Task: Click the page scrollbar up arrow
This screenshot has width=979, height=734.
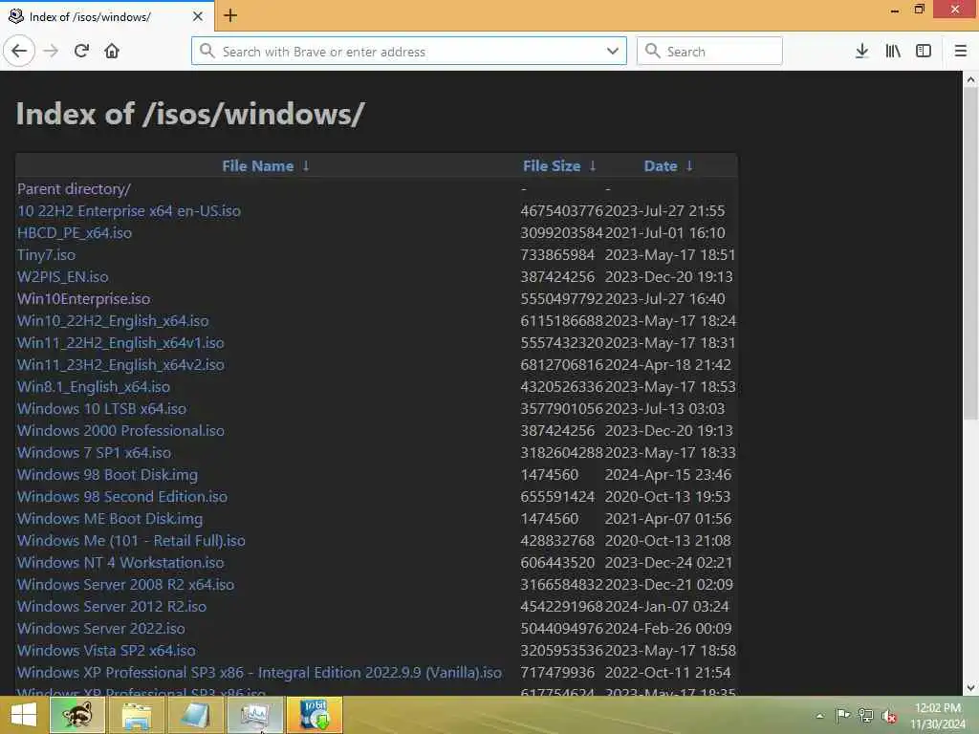Action: pyautogui.click(x=970, y=79)
